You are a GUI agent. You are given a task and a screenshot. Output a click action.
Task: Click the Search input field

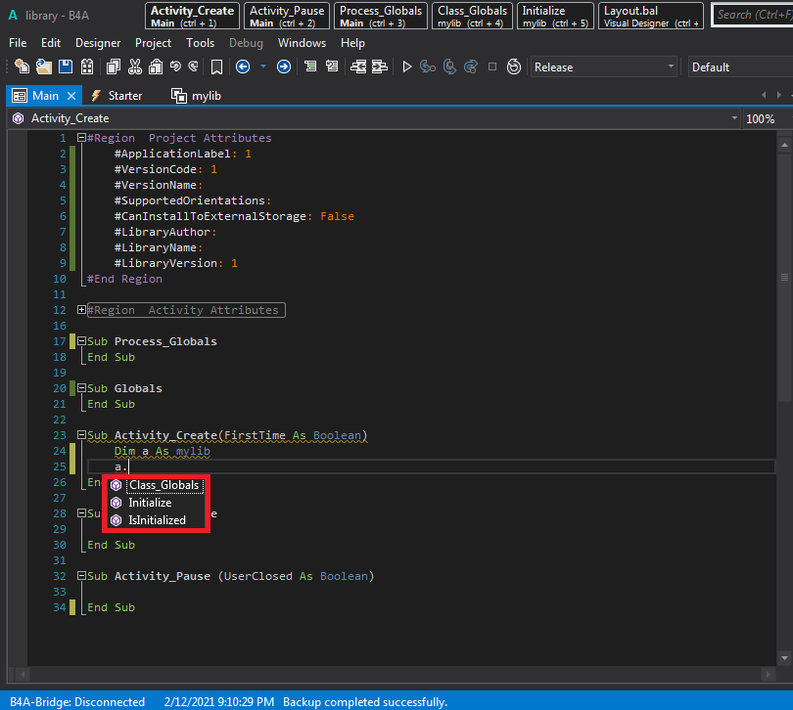coord(750,15)
